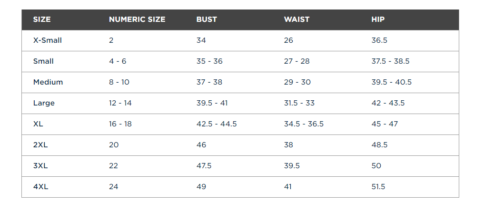Click bust measurement 47.5 cell
This screenshot has width=484, height=211.
204,166
